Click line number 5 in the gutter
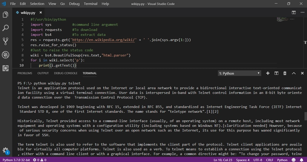The height and width of the screenshot is (162, 307). coord(22,40)
